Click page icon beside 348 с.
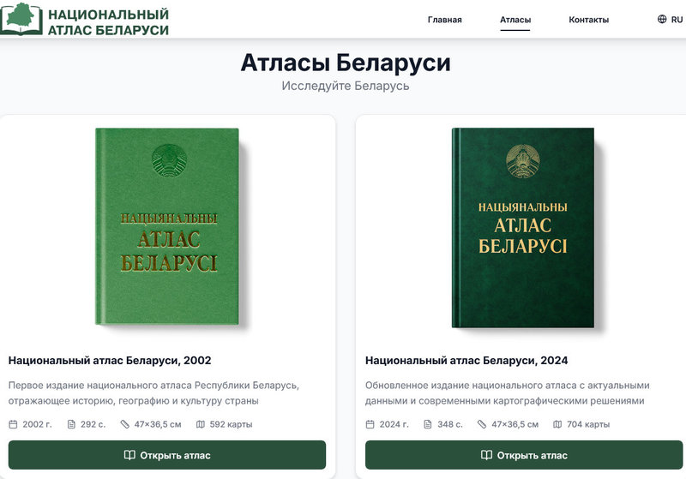The height and width of the screenshot is (479, 686). coord(428,424)
